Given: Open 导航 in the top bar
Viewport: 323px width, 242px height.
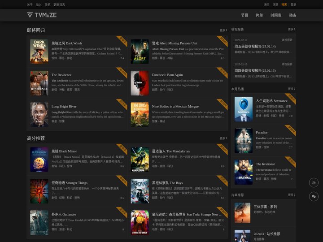Looking at the screenshot, I should (x=48, y=4).
